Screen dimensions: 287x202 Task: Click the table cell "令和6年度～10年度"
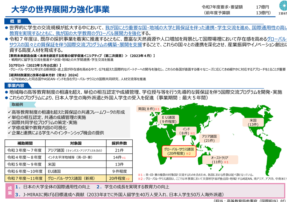[25, 171]
